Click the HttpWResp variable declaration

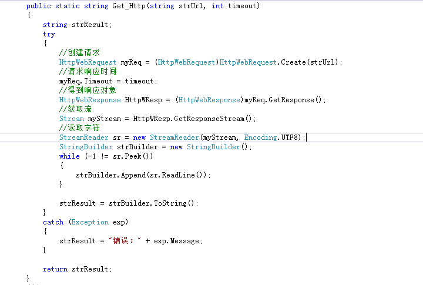143,100
